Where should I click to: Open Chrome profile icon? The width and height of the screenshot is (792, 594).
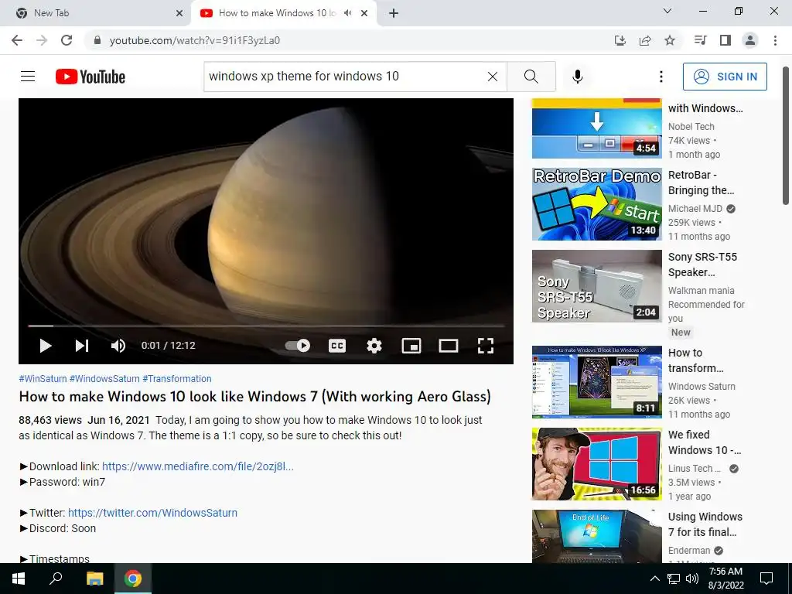[x=750, y=40]
